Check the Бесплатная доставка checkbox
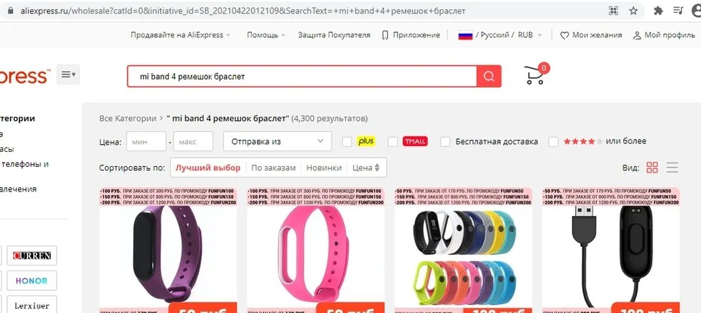The width and height of the screenshot is (701, 313). [445, 142]
